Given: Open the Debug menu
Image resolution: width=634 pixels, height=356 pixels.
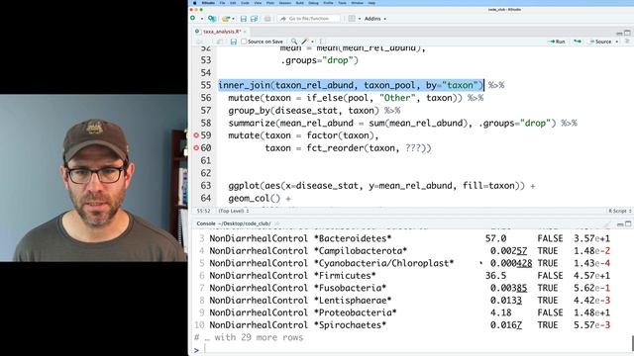Looking at the screenshot, I should pyautogui.click(x=313, y=3).
